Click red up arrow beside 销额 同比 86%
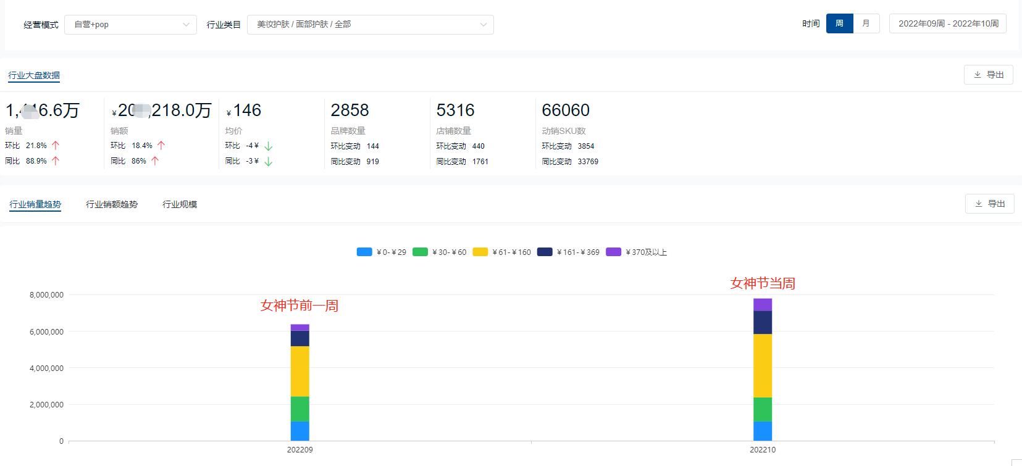The image size is (1022, 466). 155,161
